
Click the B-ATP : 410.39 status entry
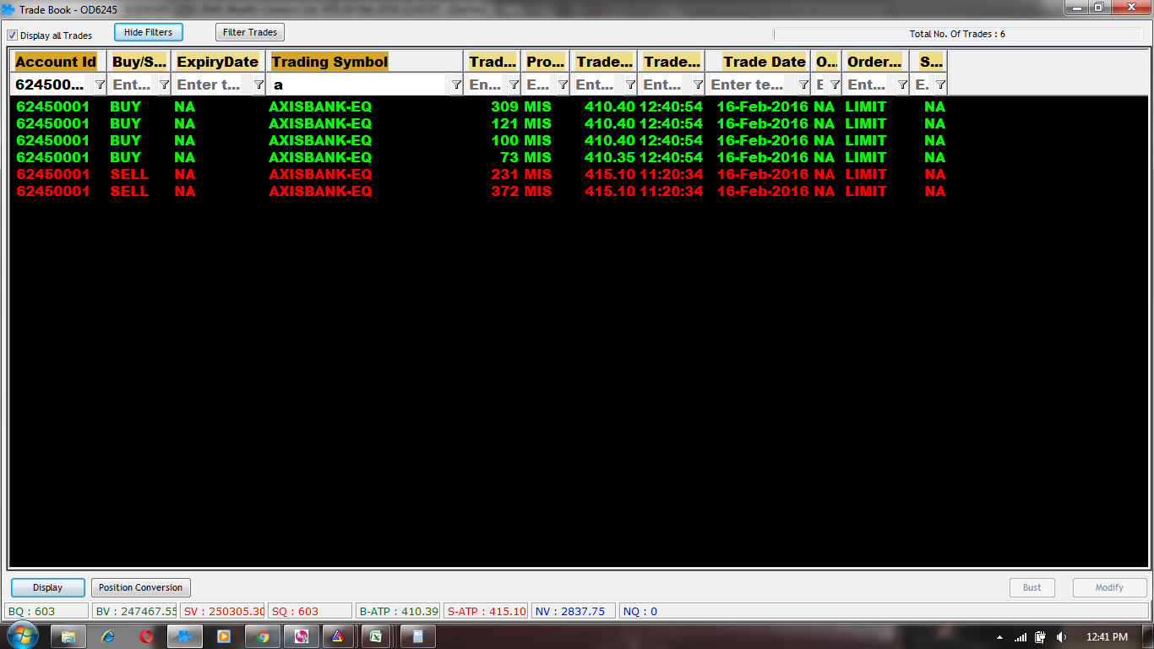click(399, 611)
